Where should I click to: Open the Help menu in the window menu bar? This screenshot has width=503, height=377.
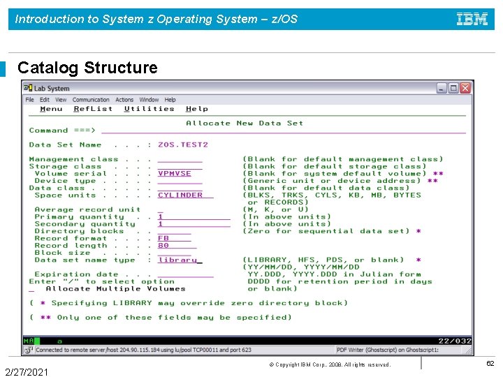tap(170, 100)
